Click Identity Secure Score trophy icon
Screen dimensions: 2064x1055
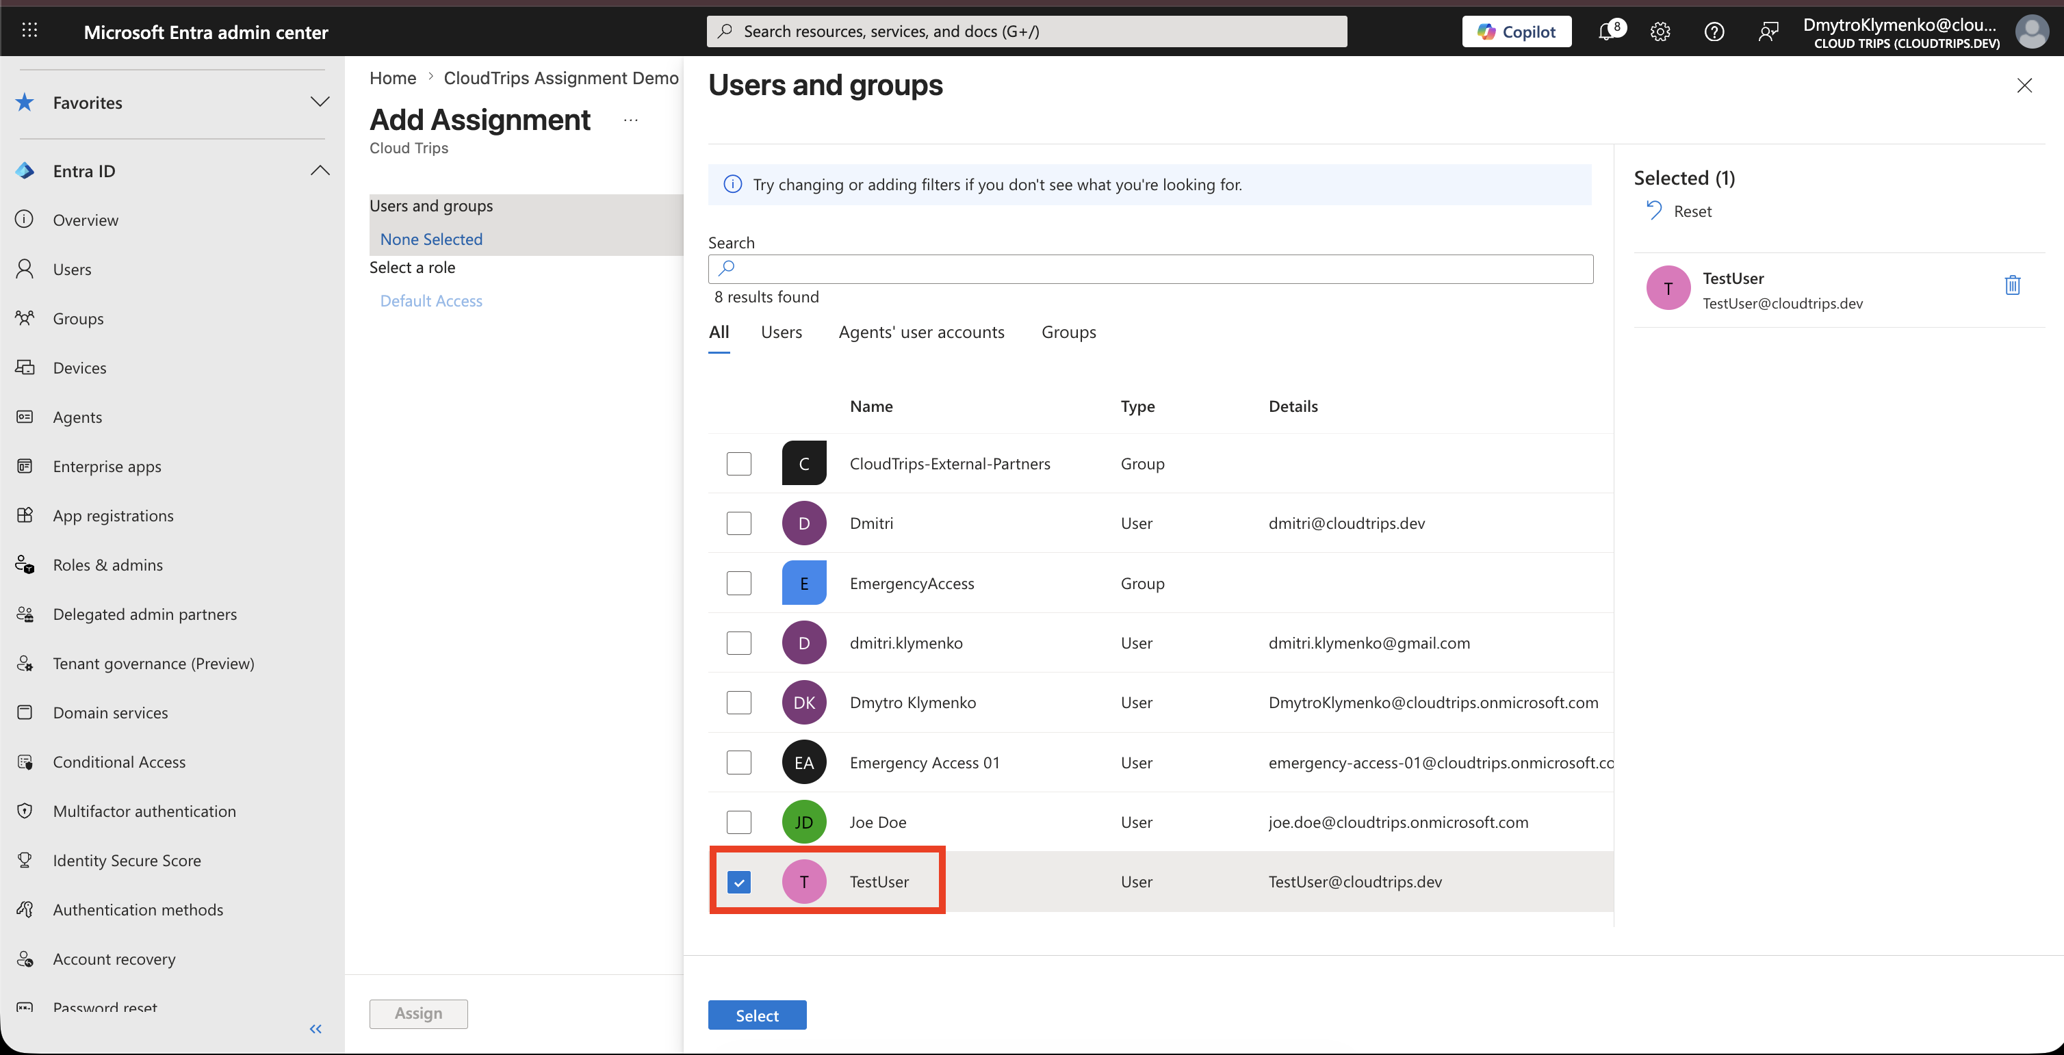coord(25,859)
